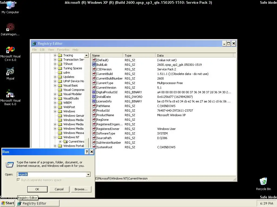Screen dimensions: 277x207
Task: Click Cancel in the Run dialog
Action: pyautogui.click(x=59, y=189)
